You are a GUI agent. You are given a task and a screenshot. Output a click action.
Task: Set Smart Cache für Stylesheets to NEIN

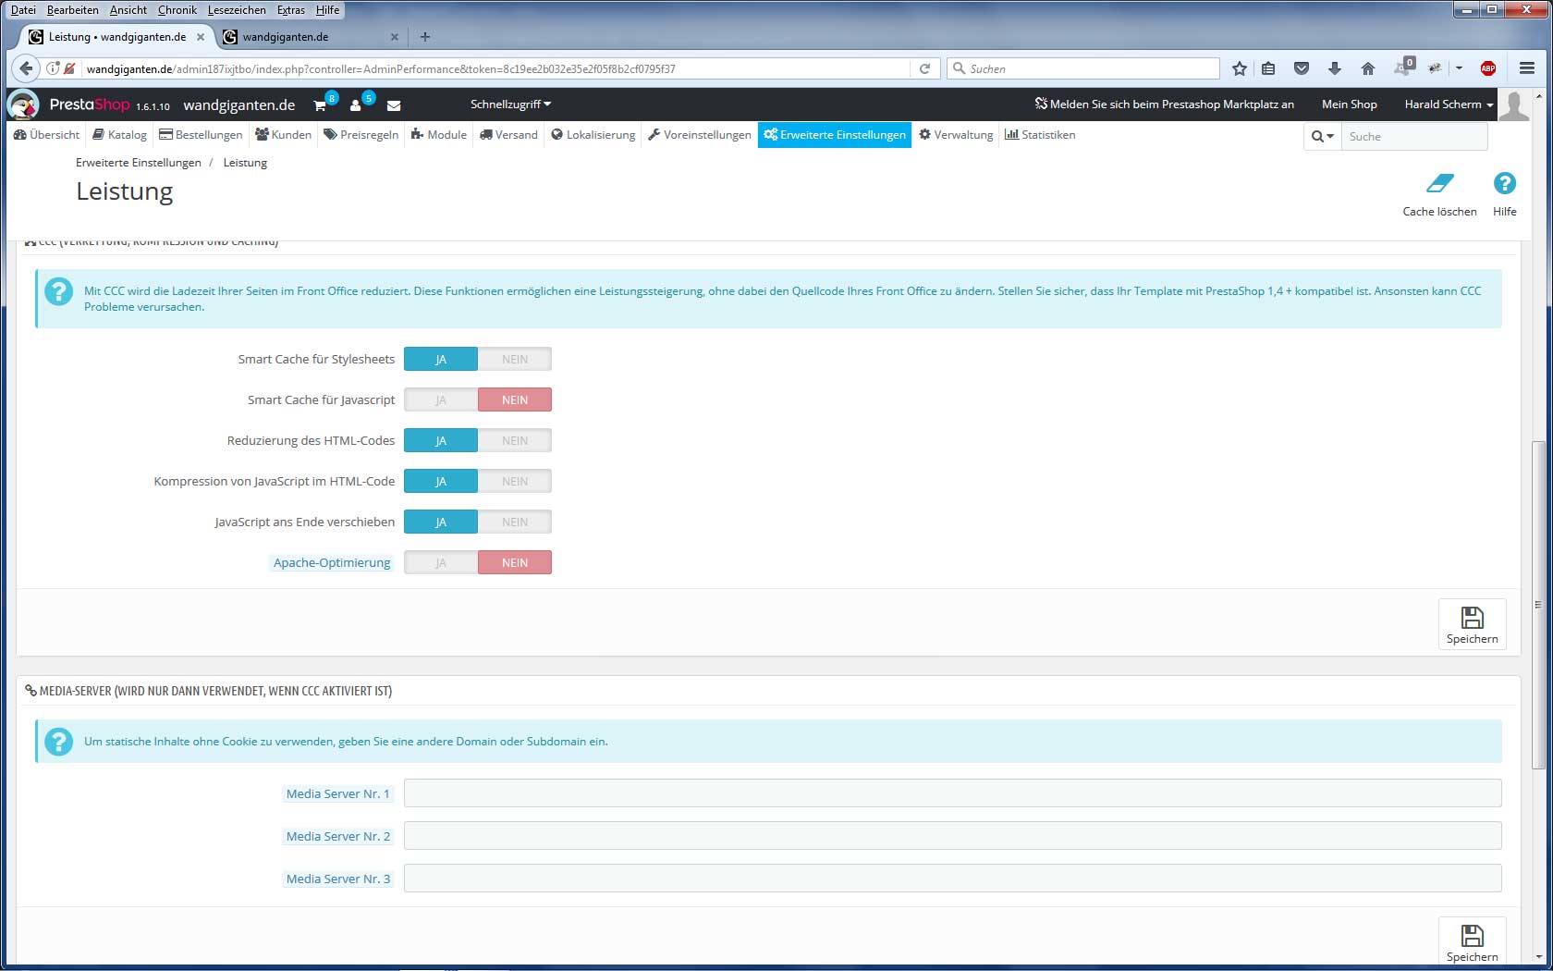515,359
